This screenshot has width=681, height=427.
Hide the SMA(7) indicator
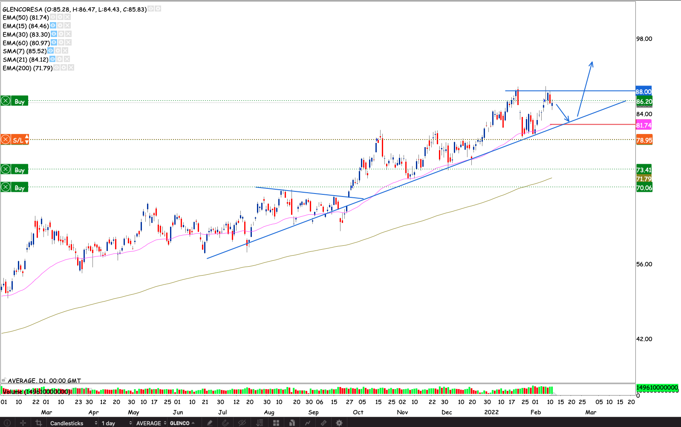(x=50, y=51)
